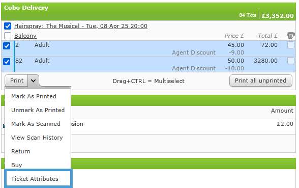Screen dimensions: 299x188
Task: Tick print checkbox for 72.00 row
Action: click(x=291, y=45)
